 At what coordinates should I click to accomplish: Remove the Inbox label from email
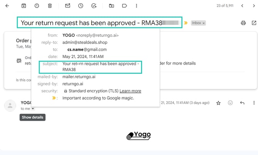coord(204,23)
